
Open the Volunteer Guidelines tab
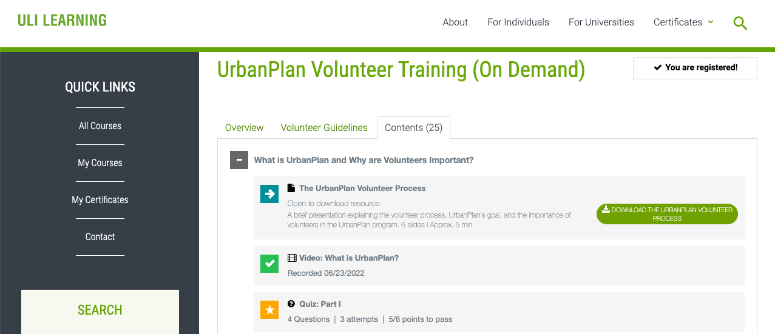click(x=324, y=128)
